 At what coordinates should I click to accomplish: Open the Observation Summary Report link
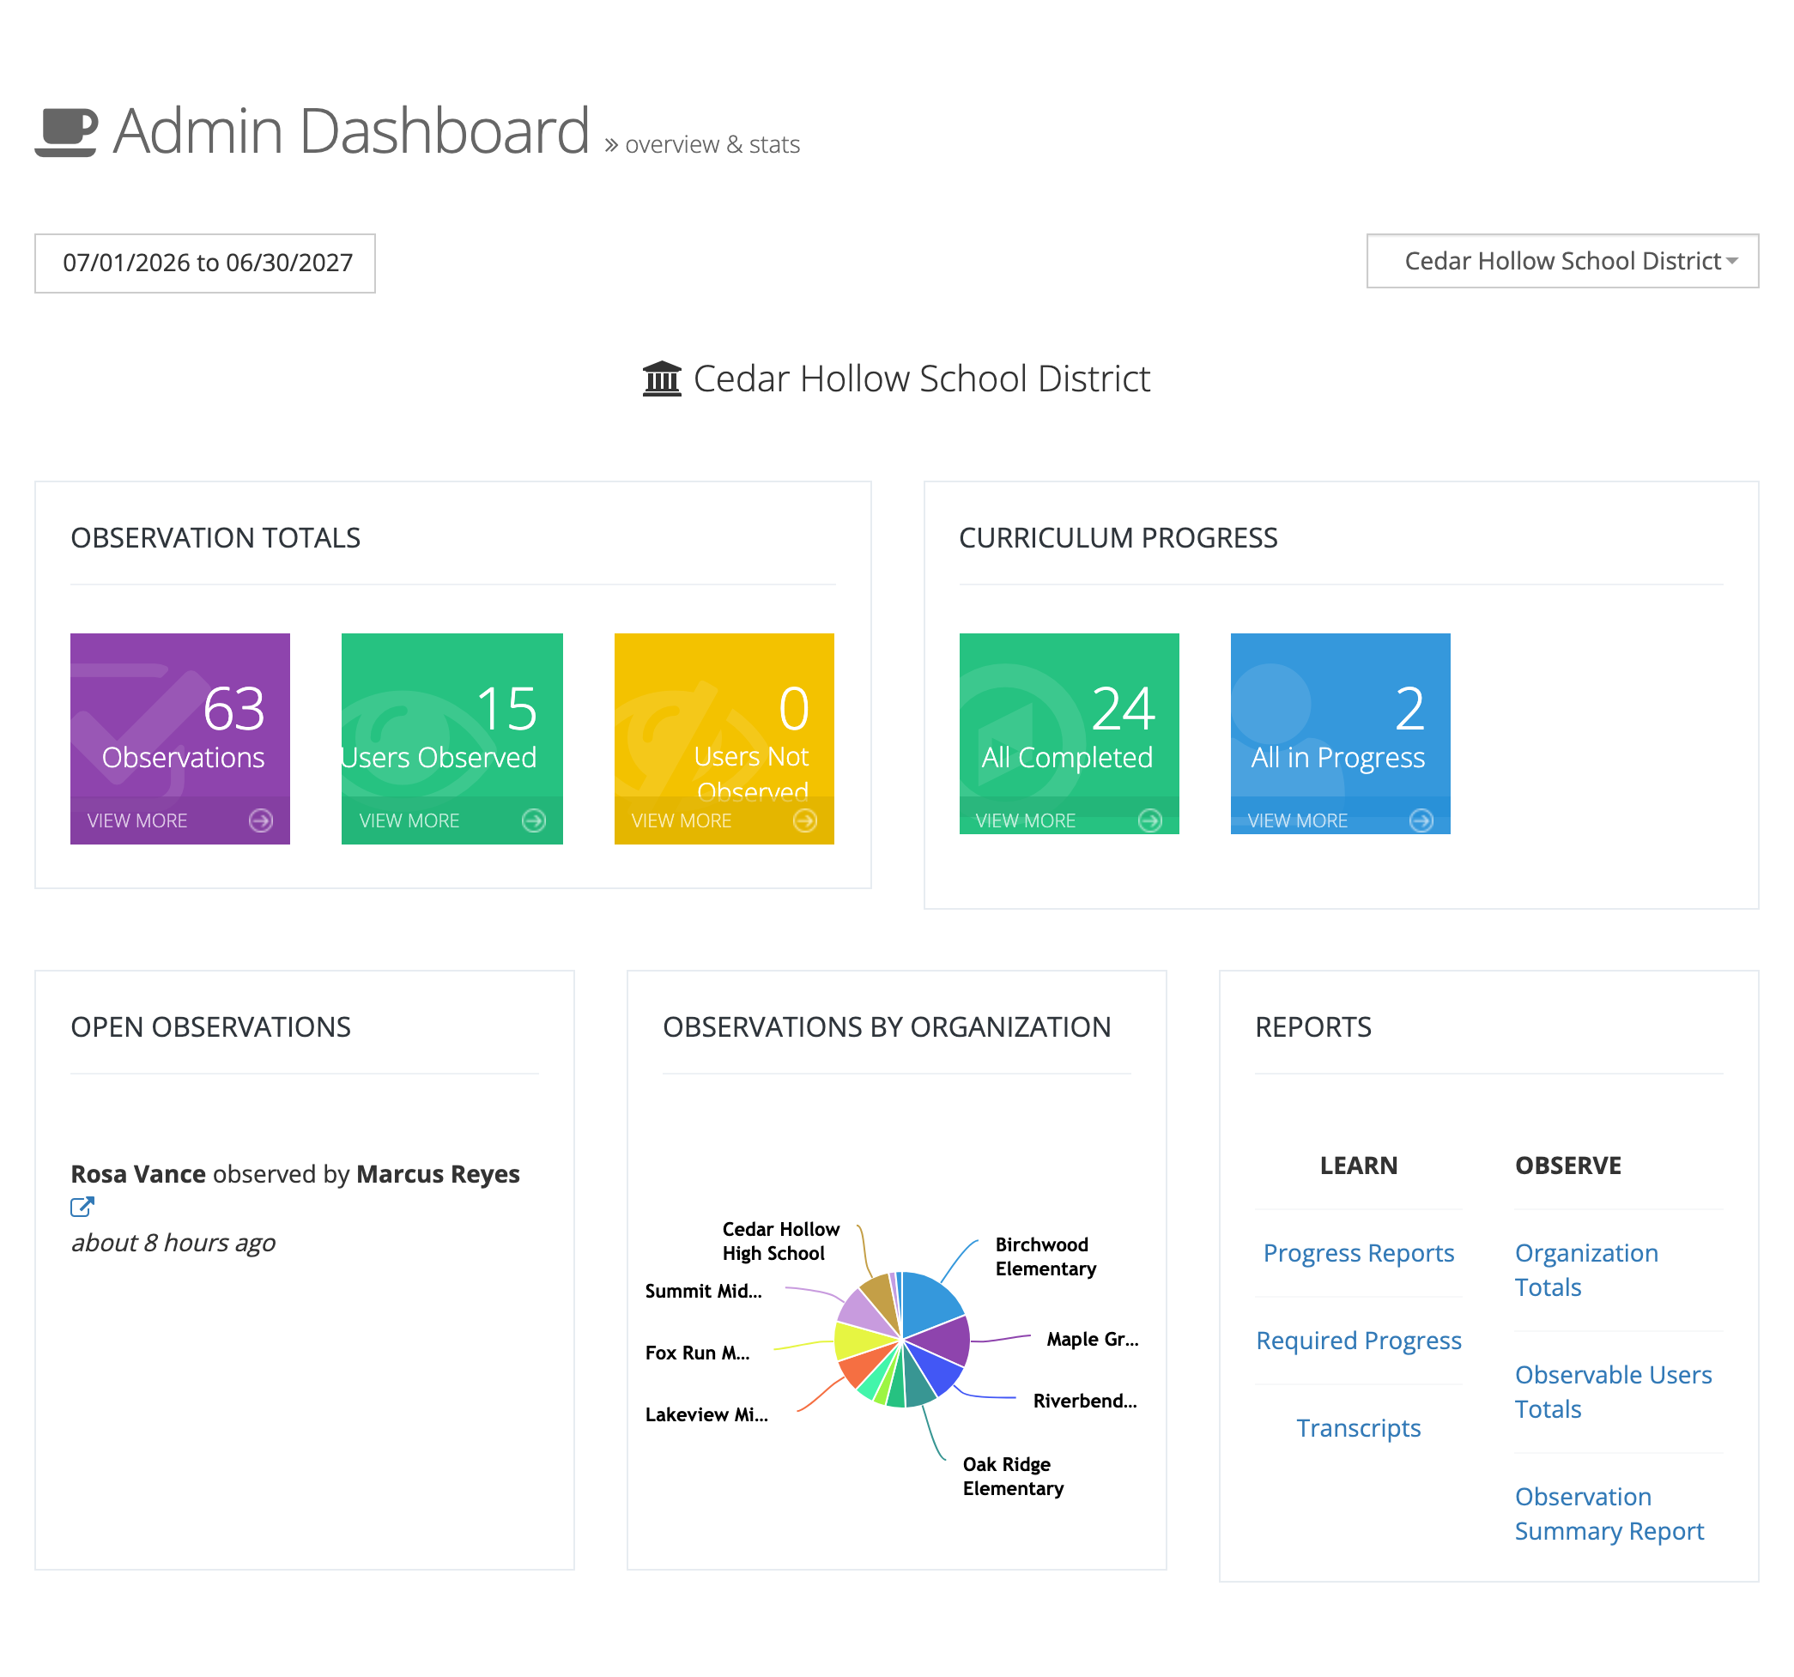click(x=1609, y=1515)
